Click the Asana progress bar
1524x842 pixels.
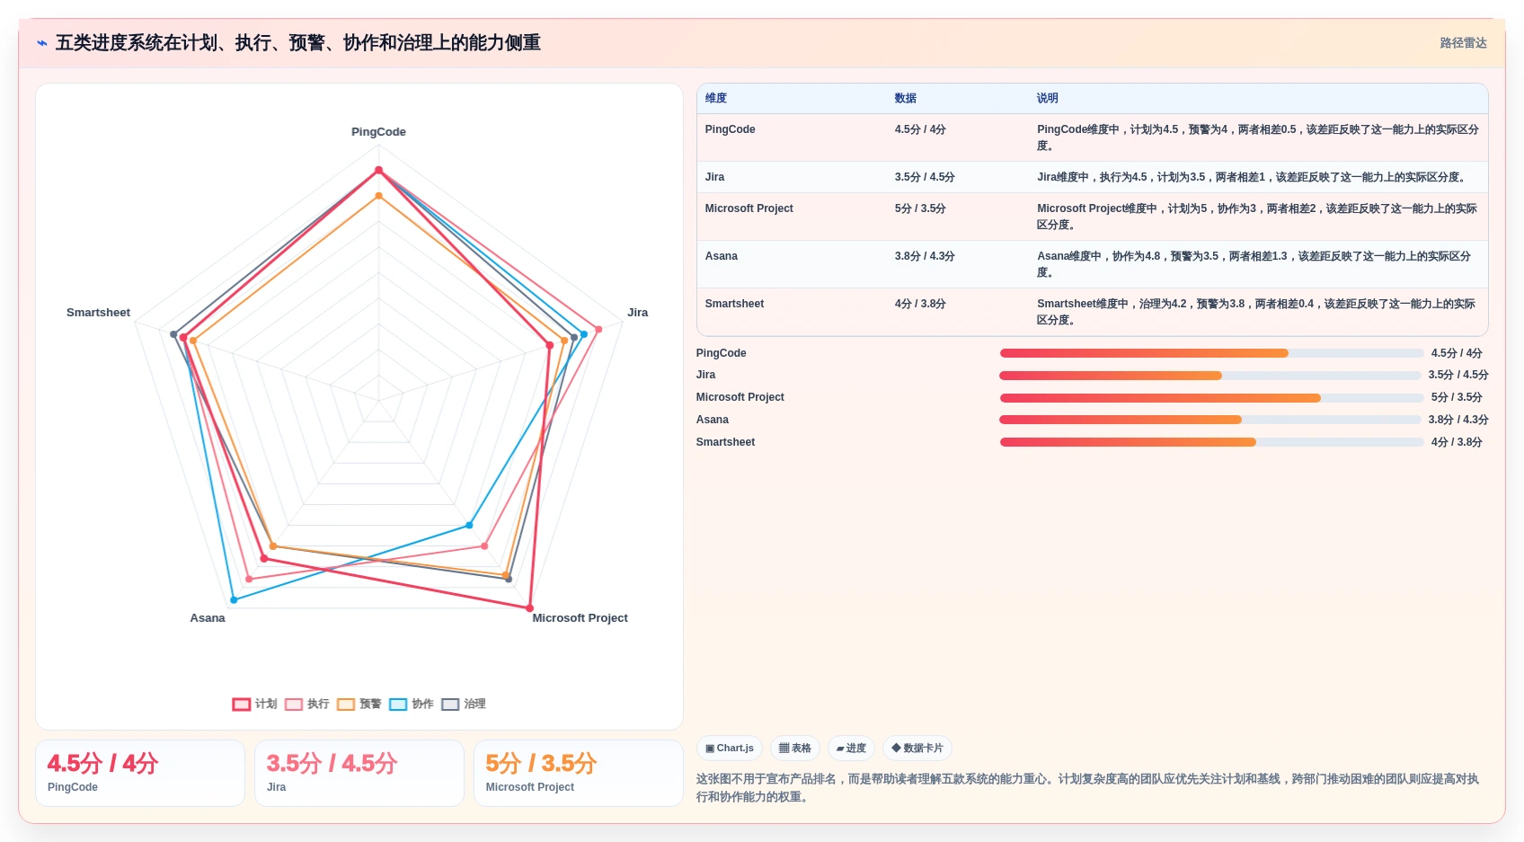[1210, 420]
